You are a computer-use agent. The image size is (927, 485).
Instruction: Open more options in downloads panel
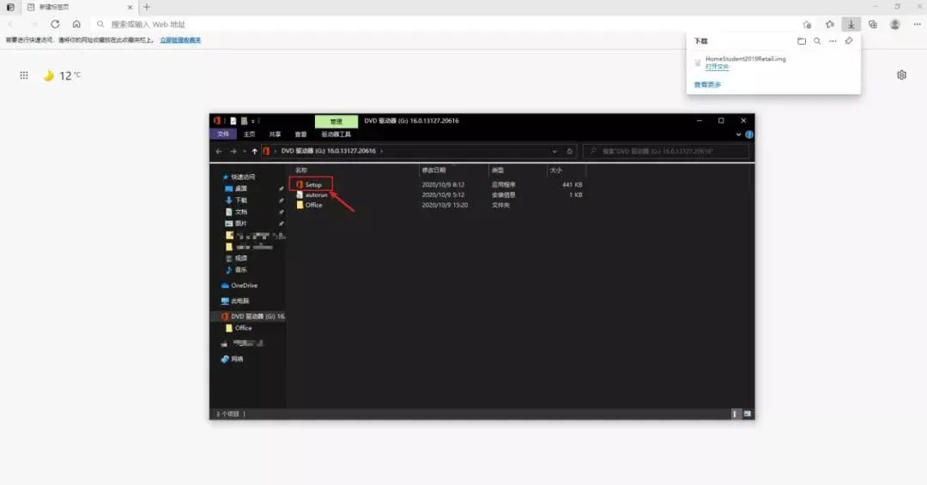tap(833, 41)
